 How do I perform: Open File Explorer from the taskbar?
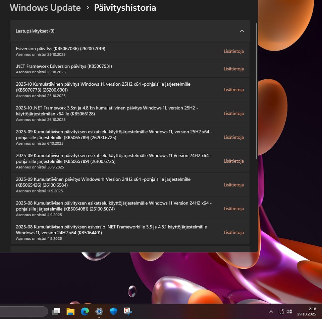70,311
